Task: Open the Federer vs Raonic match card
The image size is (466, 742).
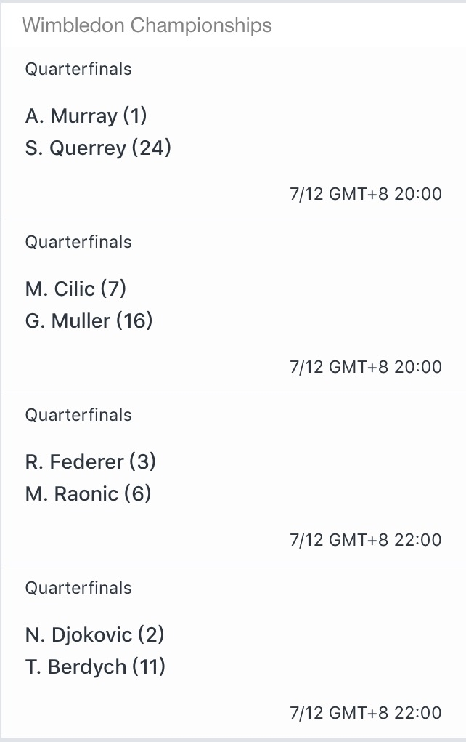Action: coord(234,479)
